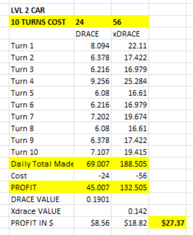
Task: Select the Turn 7 row label
Action: click(41, 116)
